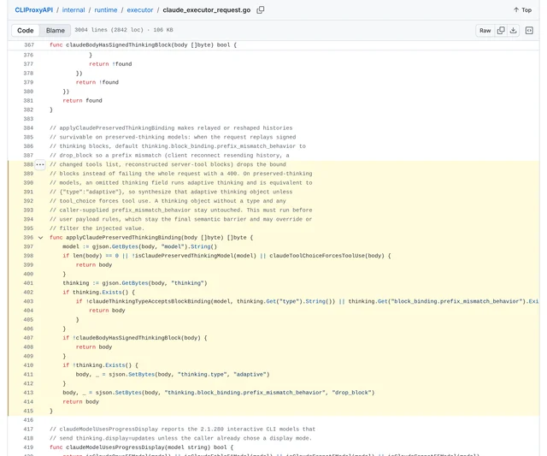Select line number 413

click(x=28, y=393)
